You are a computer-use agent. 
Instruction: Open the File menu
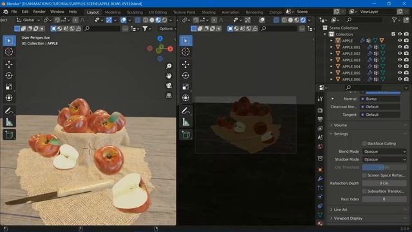click(x=14, y=12)
